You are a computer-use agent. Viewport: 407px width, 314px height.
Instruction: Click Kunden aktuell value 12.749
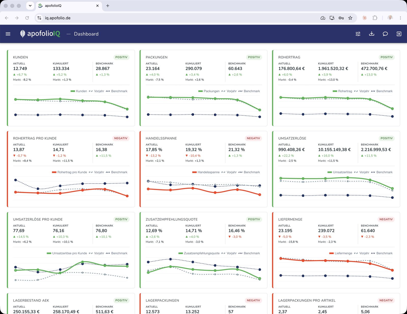click(20, 69)
